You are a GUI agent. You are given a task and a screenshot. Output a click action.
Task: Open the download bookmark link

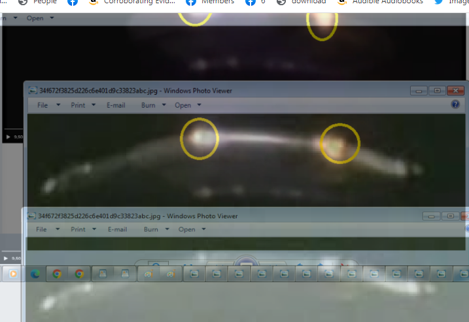point(309,2)
